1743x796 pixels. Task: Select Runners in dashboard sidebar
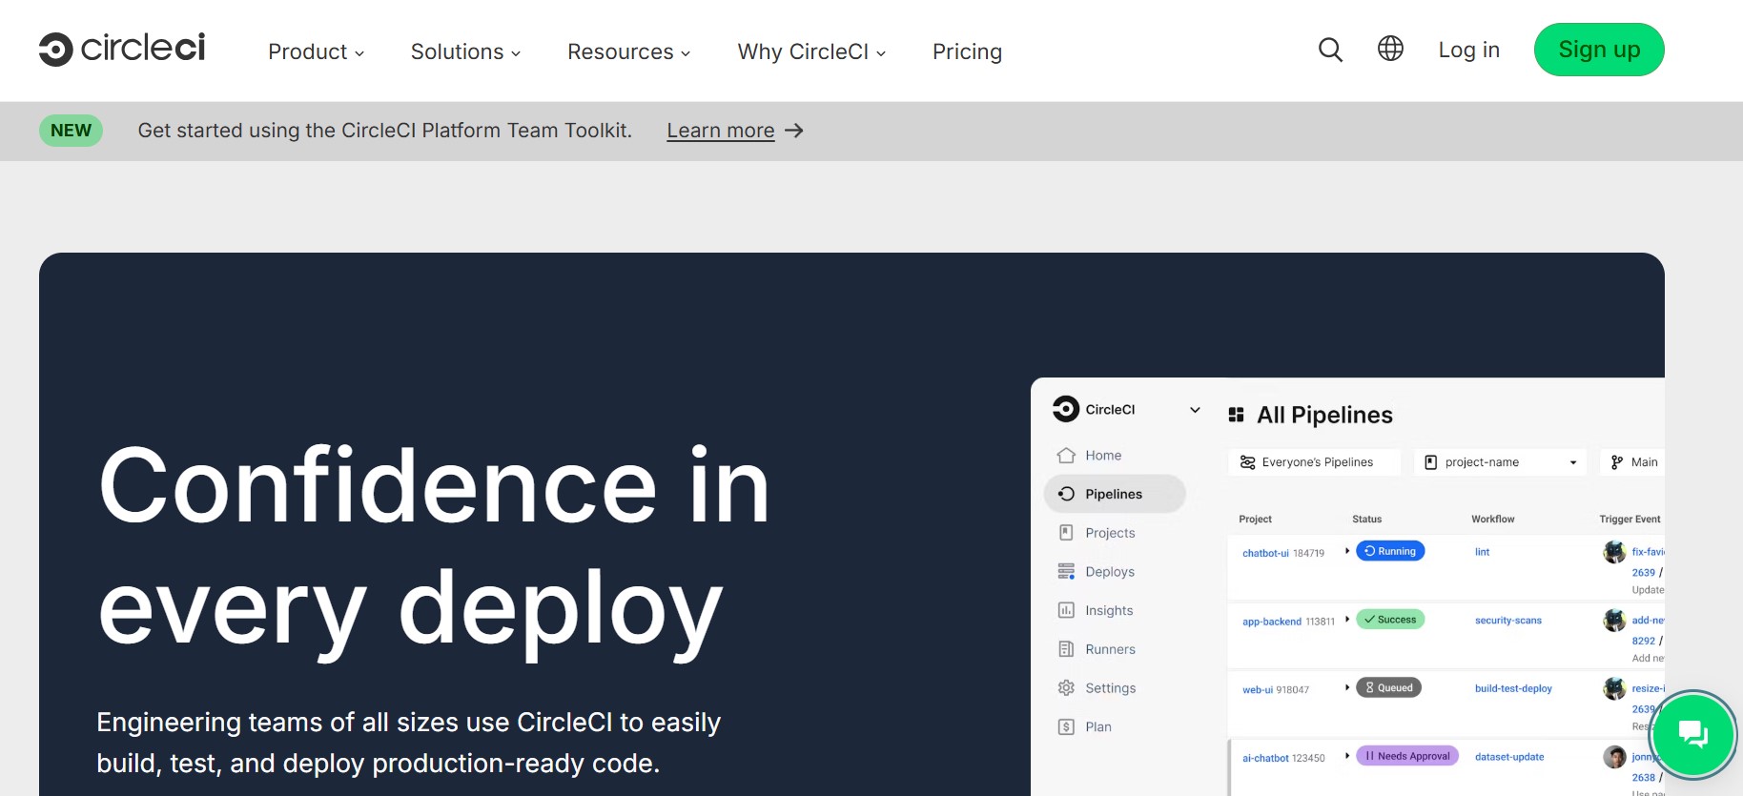pos(1110,649)
